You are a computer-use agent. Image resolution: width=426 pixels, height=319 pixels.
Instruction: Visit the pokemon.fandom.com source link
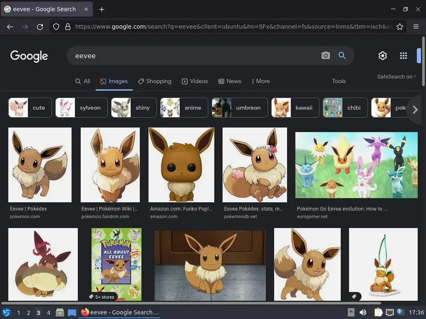point(105,216)
